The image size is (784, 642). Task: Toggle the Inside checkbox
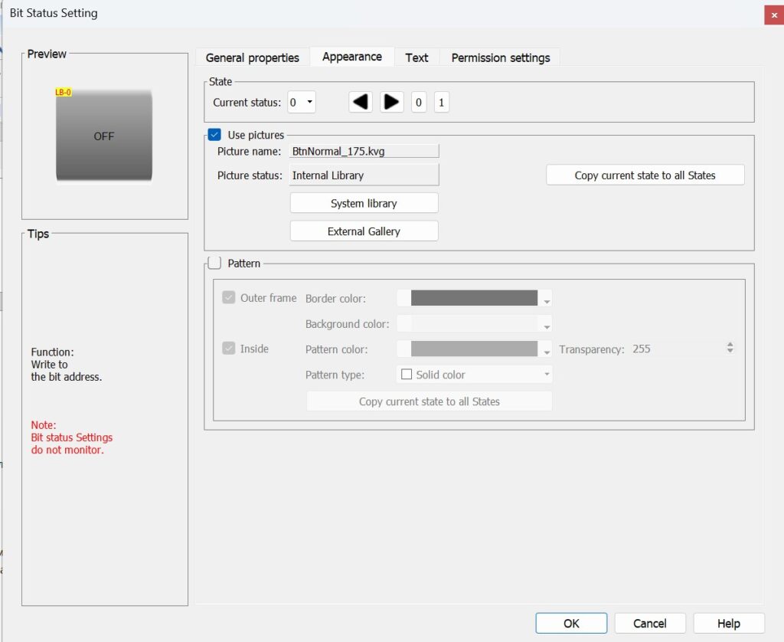pyautogui.click(x=228, y=349)
